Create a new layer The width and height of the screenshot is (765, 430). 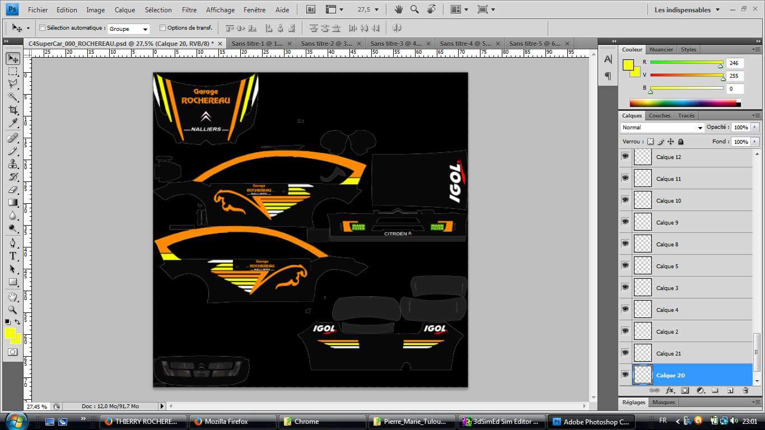730,390
